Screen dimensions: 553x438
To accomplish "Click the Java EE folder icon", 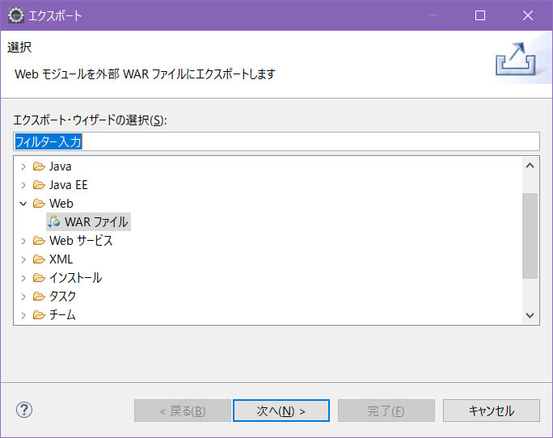I will tap(39, 185).
